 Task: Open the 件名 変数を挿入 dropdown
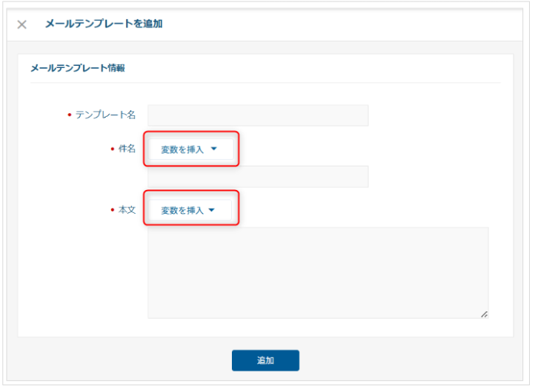190,149
